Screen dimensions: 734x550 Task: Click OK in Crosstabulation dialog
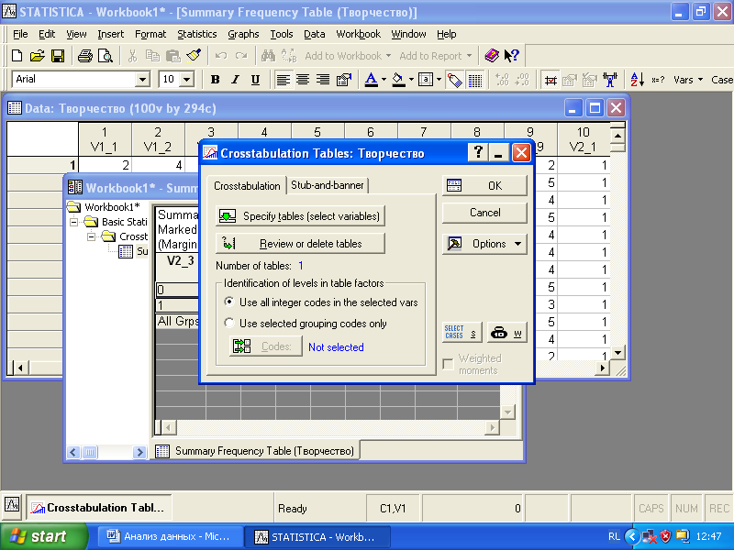(x=484, y=186)
